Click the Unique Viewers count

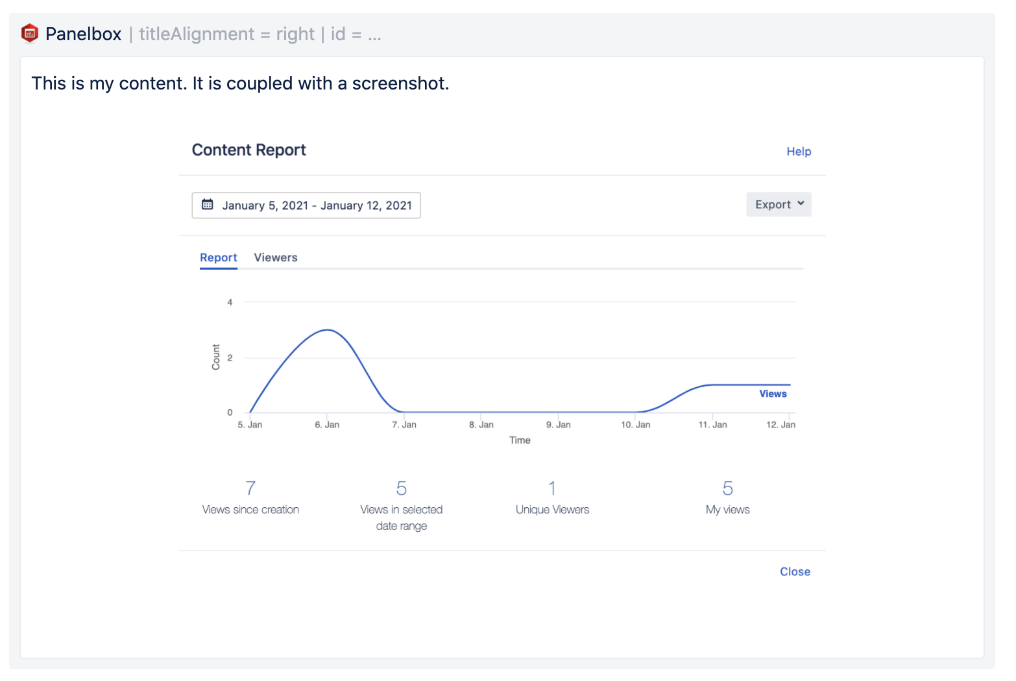tap(551, 488)
